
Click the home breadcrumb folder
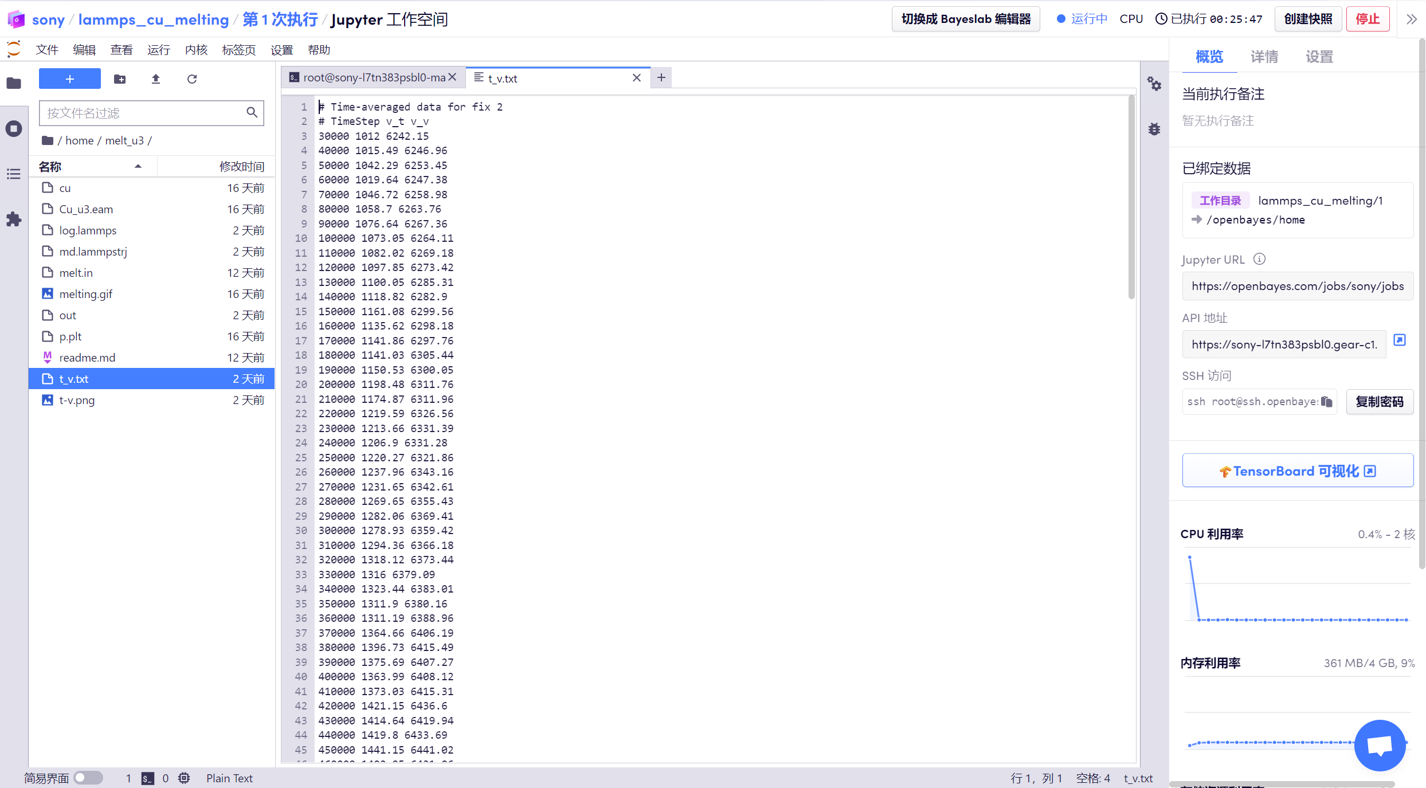(79, 140)
